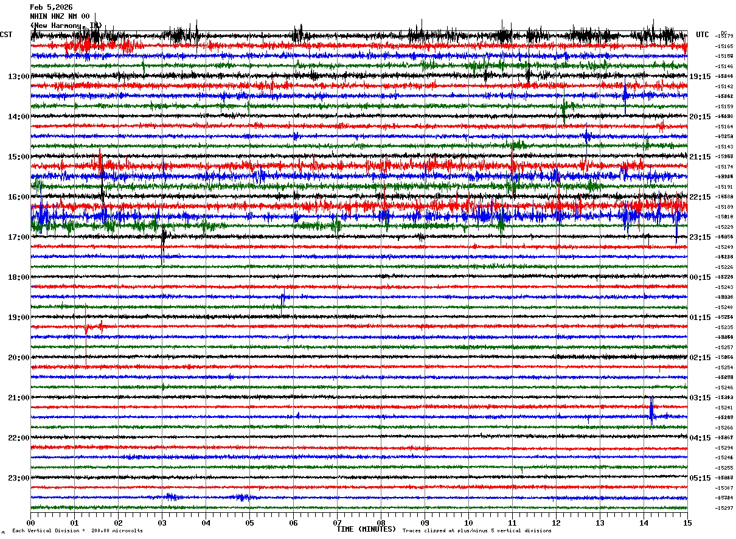This screenshot has height=539, width=736.
Task: Click the 04:15 UTC time label
Action: [700, 438]
